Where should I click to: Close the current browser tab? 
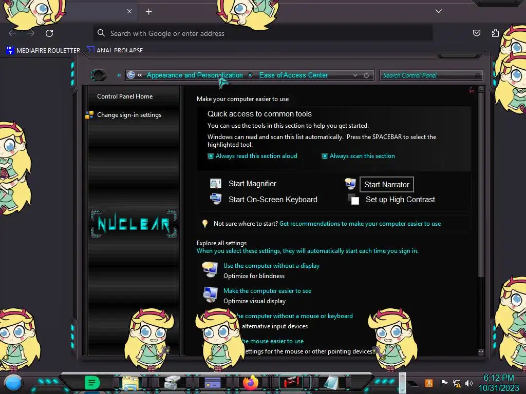pyautogui.click(x=129, y=11)
